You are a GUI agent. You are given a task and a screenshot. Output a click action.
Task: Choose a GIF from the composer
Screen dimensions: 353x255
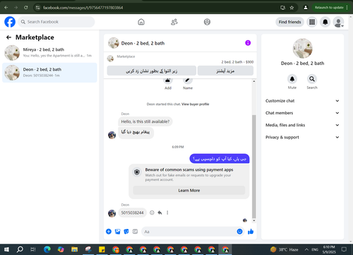click(x=135, y=232)
